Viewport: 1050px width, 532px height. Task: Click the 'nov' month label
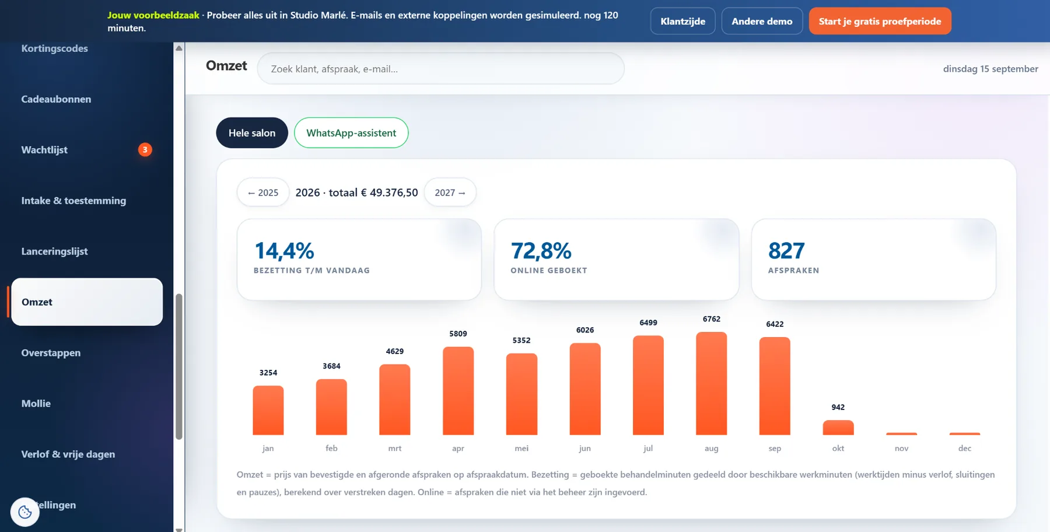[x=901, y=448]
